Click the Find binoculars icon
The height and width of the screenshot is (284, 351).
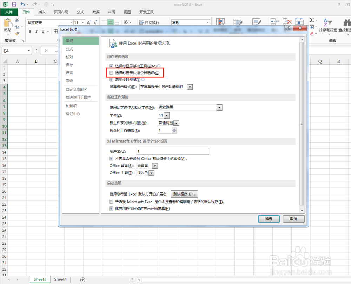coord(347,22)
